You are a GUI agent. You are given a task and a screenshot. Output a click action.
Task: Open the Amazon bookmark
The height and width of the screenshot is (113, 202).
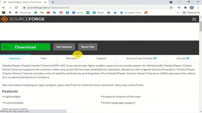[x=10, y=13]
